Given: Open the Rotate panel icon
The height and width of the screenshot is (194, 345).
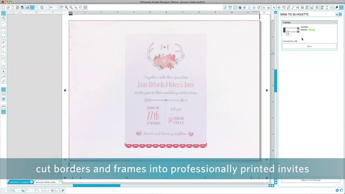Looking at the screenshot, I should point(284,8).
